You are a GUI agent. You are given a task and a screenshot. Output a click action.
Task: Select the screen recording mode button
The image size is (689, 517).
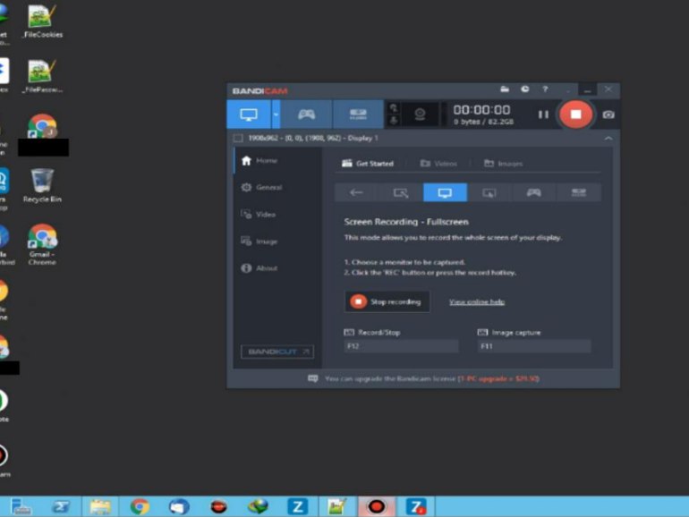click(249, 114)
